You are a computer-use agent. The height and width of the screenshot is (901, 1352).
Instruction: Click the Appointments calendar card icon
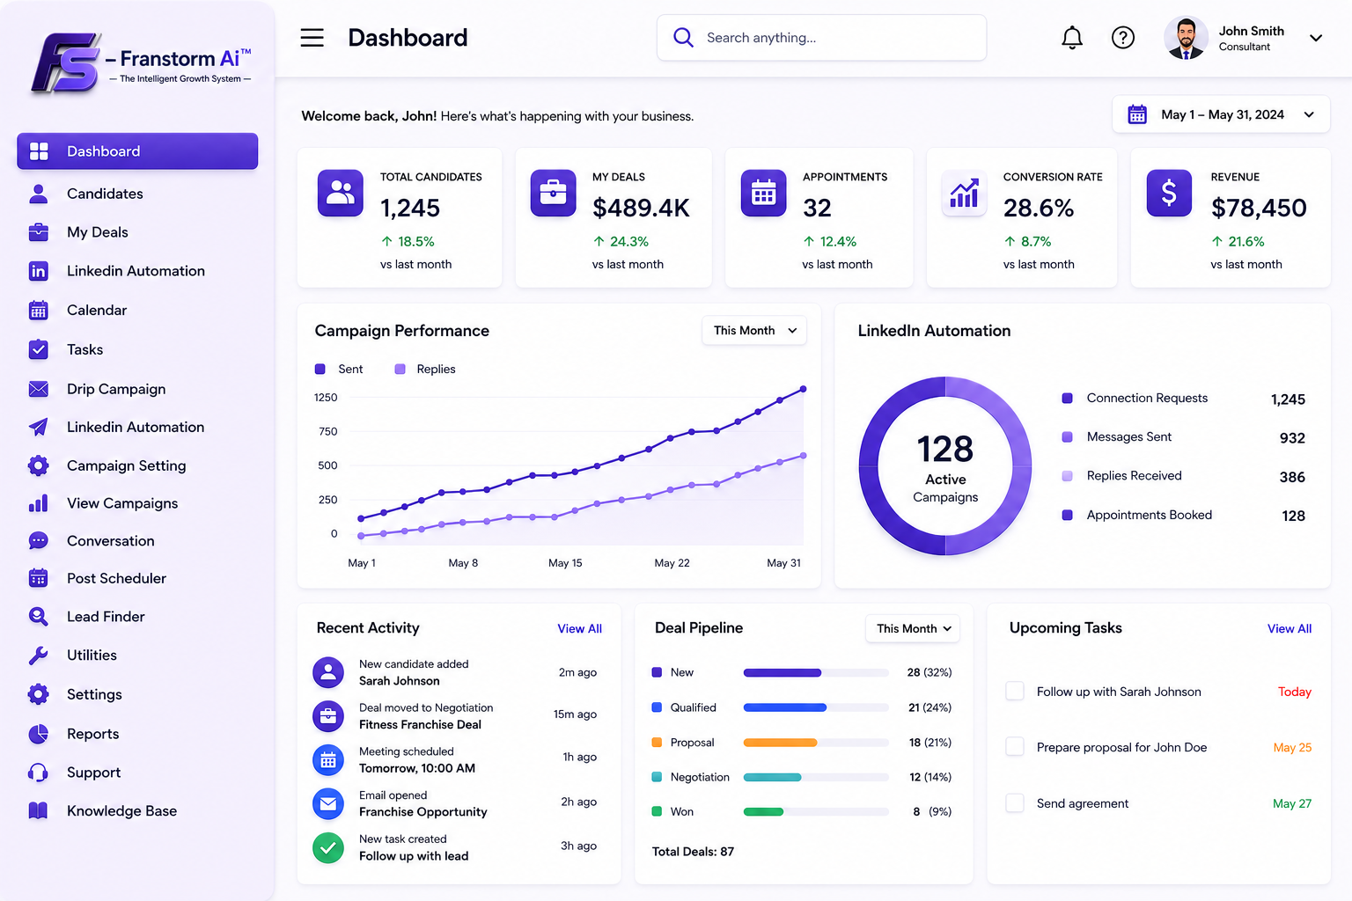763,193
